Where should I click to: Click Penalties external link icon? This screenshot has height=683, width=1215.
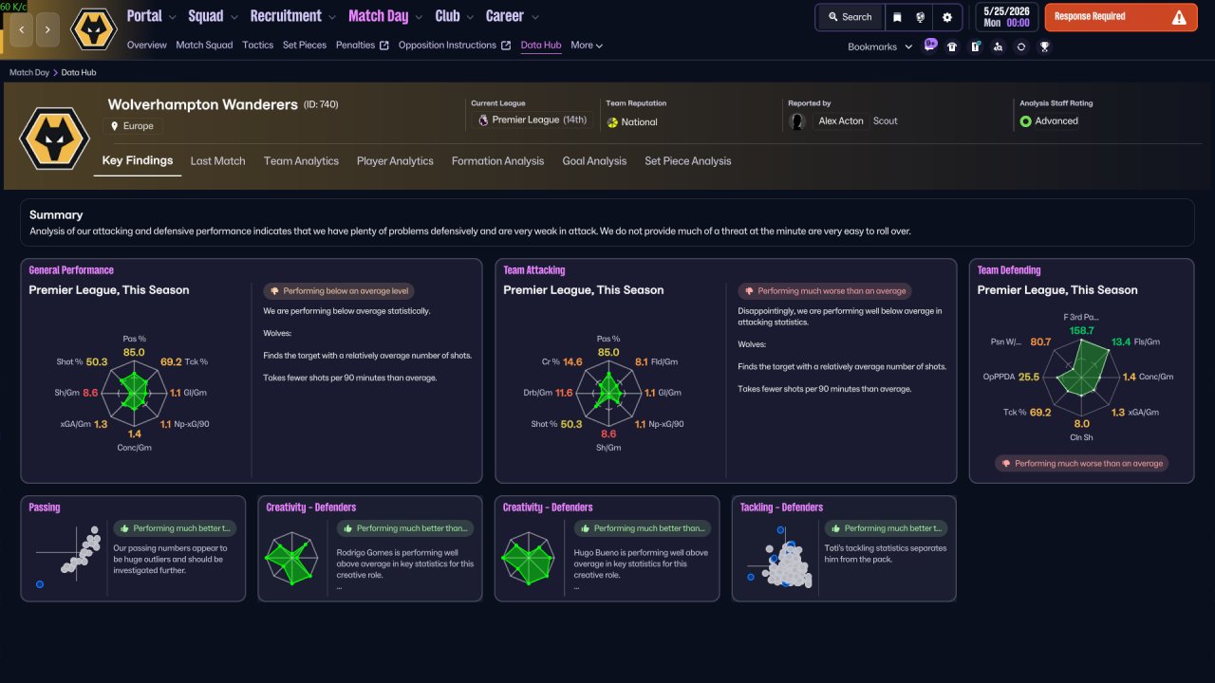coord(384,46)
